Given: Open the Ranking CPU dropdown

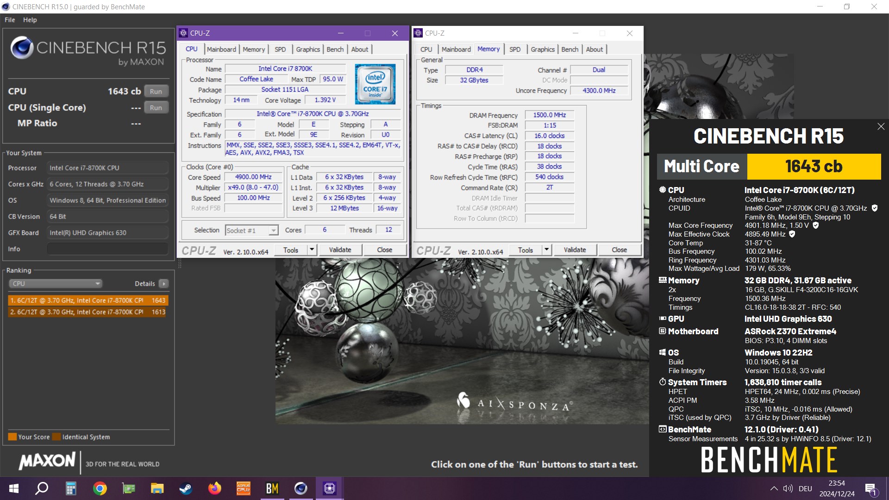Looking at the screenshot, I should point(55,283).
